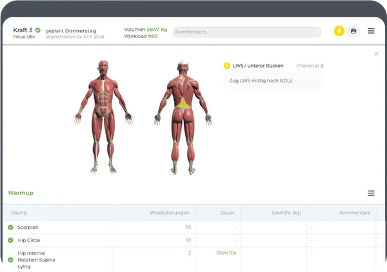This screenshot has width=387, height=272.
Task: Click the green check next to Kraft 3
Action: [x=38, y=30]
